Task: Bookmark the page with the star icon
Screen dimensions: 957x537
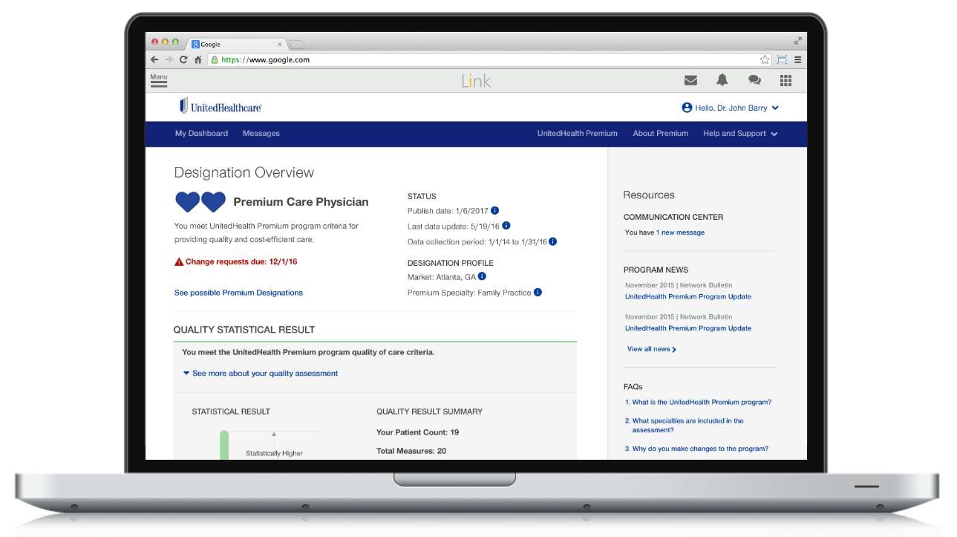Action: 765,59
